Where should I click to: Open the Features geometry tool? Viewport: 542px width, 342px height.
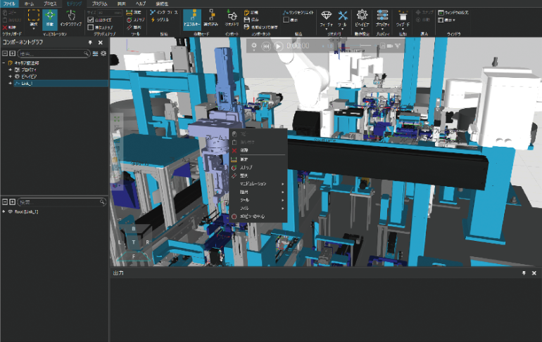[326, 18]
